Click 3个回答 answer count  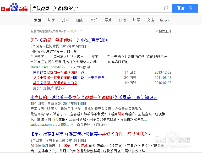pyautogui.click(x=130, y=78)
